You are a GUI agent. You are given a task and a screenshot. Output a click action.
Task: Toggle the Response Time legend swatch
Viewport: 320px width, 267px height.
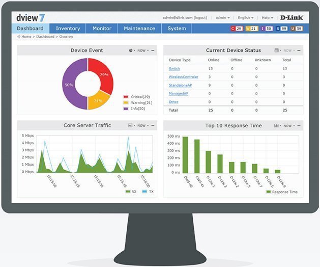coord(269,192)
